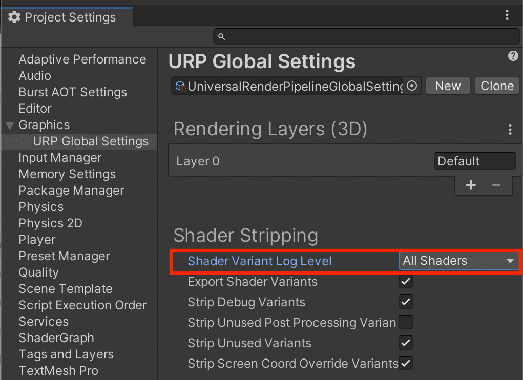The image size is (523, 380).
Task: Click the search magnifier icon
Action: tap(222, 37)
